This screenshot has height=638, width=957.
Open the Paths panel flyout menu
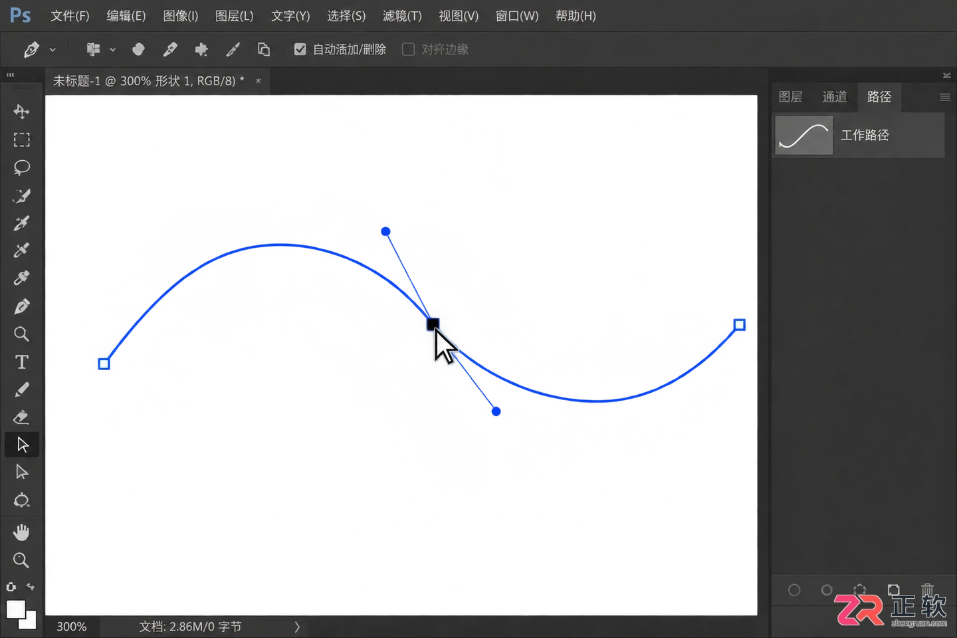pos(944,97)
